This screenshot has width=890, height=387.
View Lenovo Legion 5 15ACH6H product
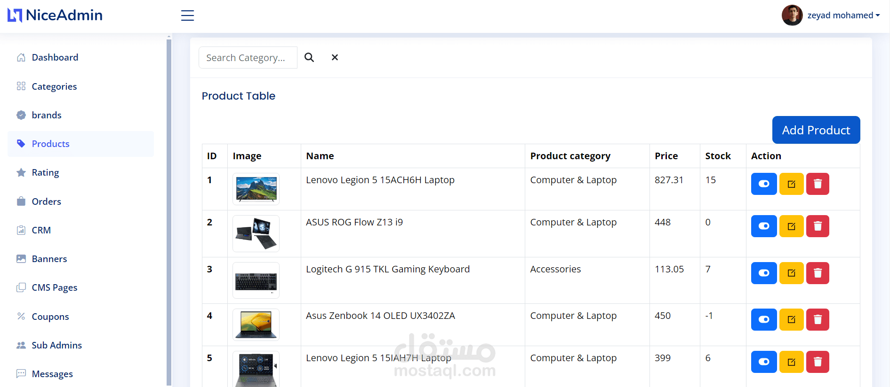[764, 184]
